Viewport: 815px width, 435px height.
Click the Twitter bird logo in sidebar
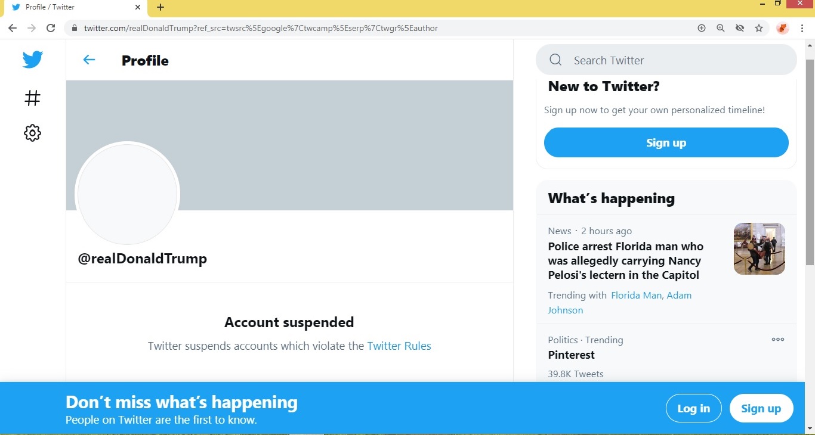(x=32, y=59)
